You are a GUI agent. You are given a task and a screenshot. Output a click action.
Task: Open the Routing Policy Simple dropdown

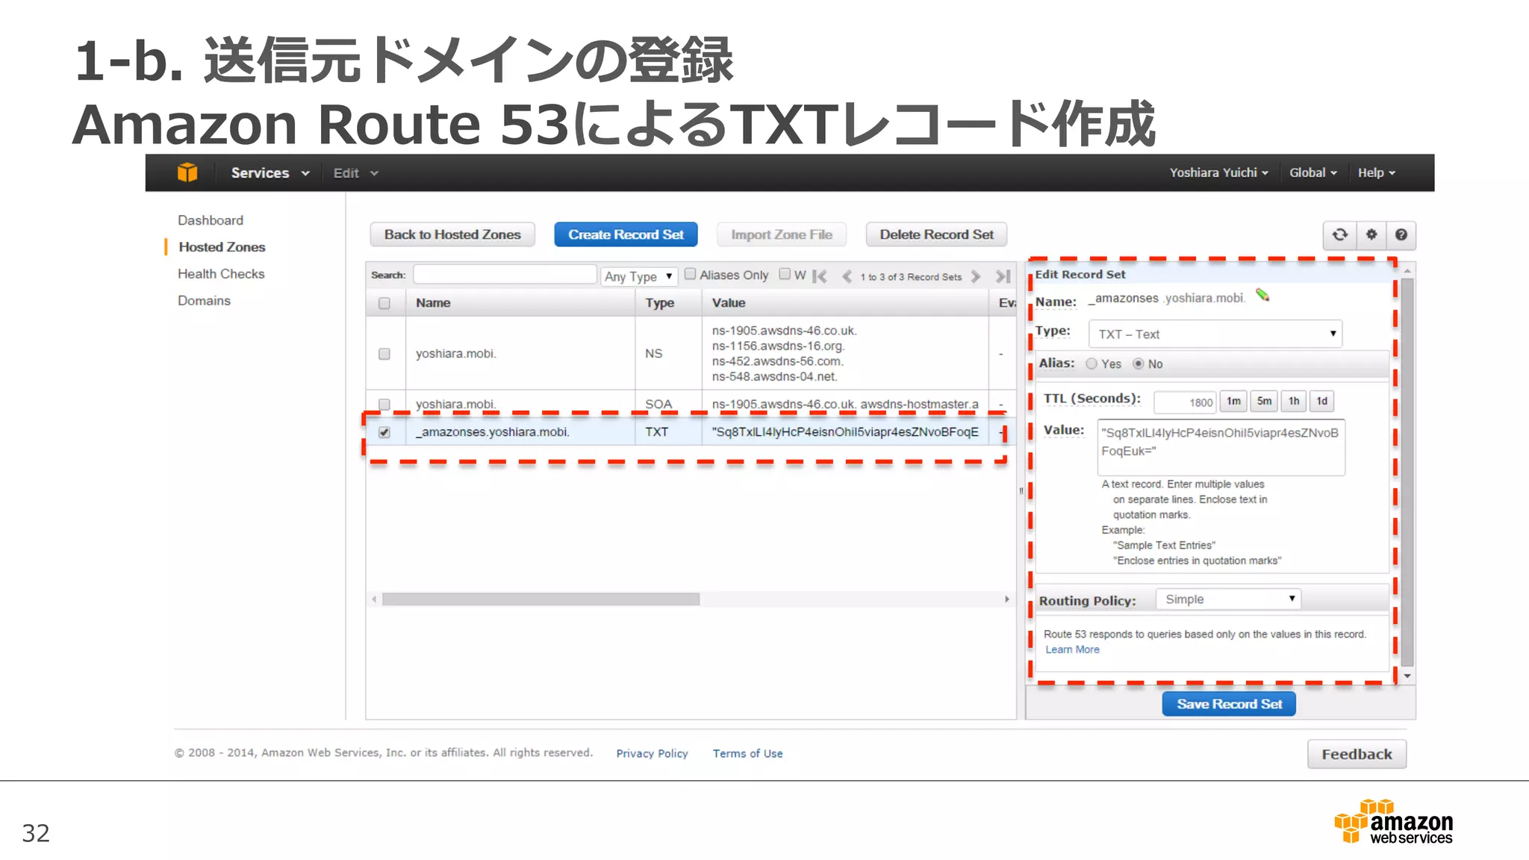(x=1228, y=599)
